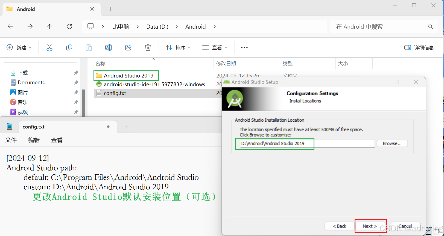Unpin 视频 using its pin icon
Screen dimensions: 444x236
pyautogui.click(x=76, y=112)
